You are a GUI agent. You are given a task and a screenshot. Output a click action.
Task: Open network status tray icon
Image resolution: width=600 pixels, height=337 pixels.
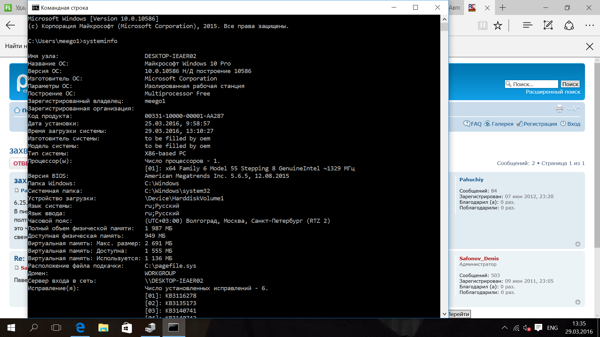(516, 328)
